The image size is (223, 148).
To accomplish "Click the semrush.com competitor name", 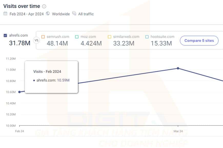I will [58, 37].
